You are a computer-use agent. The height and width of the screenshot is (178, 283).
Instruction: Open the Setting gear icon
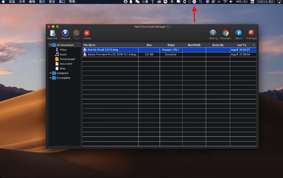[x=213, y=33]
